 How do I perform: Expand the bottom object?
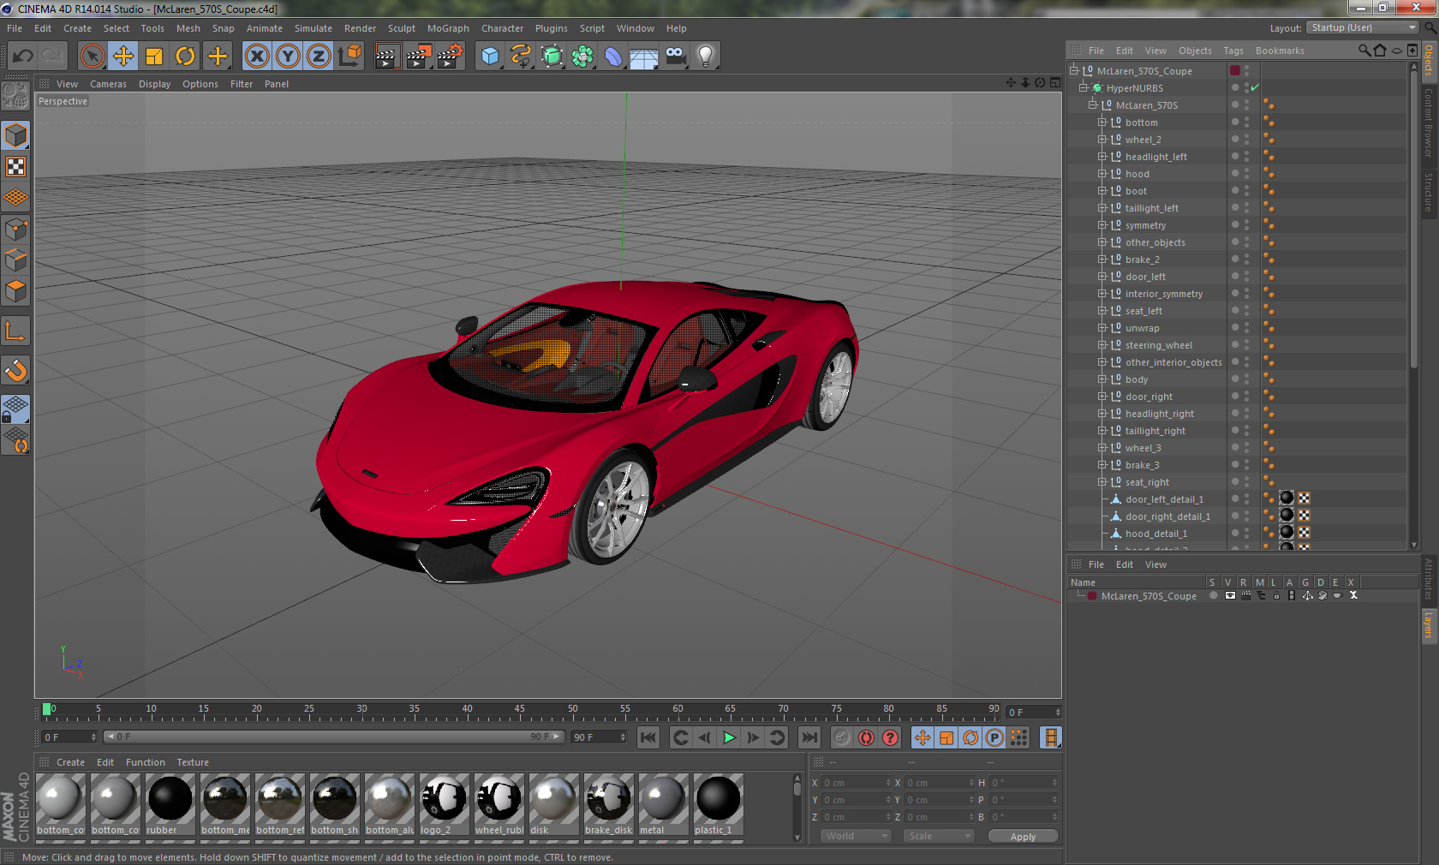click(x=1102, y=122)
